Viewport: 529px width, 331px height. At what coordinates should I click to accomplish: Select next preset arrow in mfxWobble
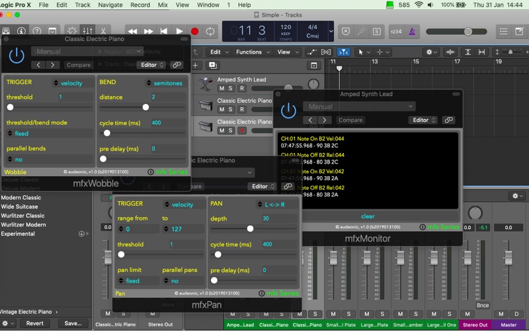point(53,65)
